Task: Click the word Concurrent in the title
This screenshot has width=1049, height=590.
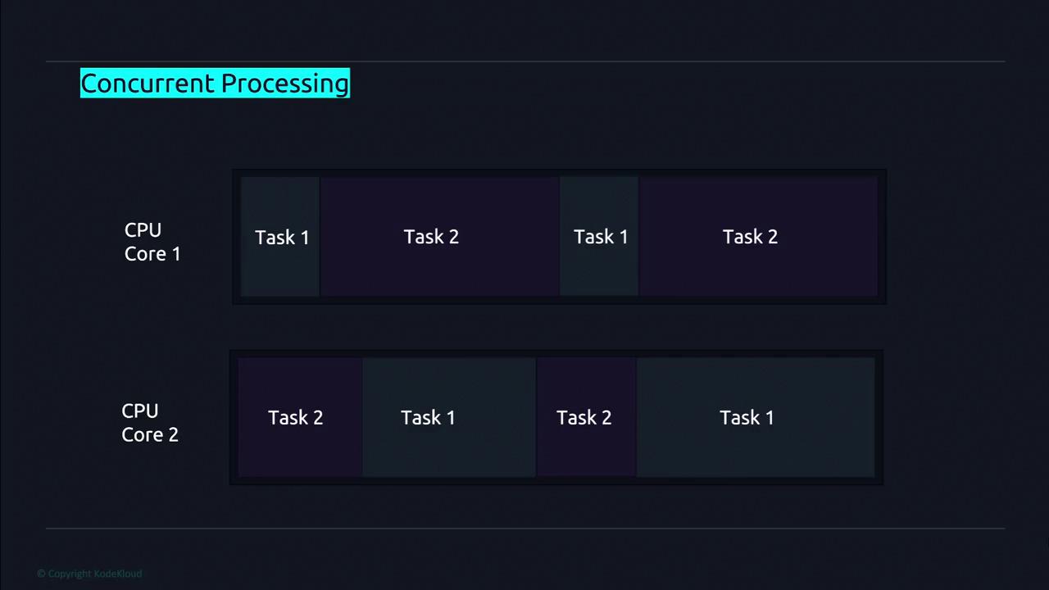Action: click(148, 84)
